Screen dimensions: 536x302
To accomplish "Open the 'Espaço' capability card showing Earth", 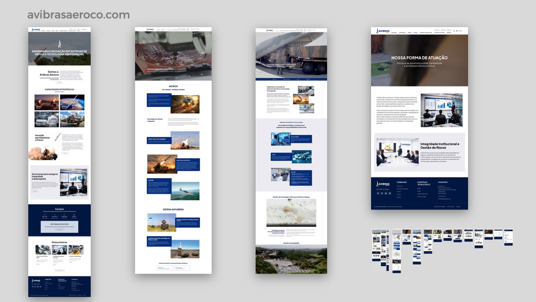I will click(x=72, y=102).
